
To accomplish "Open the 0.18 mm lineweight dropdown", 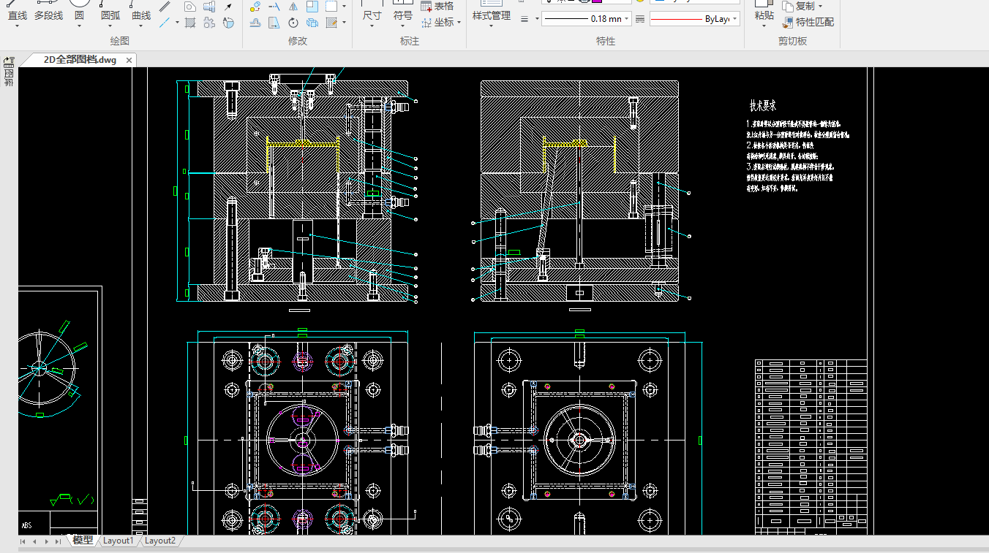I will [x=626, y=19].
